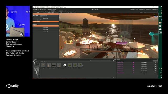This screenshot has width=168, height=94.
Task: Click the scene orientation gizmo
Action: 155,16
